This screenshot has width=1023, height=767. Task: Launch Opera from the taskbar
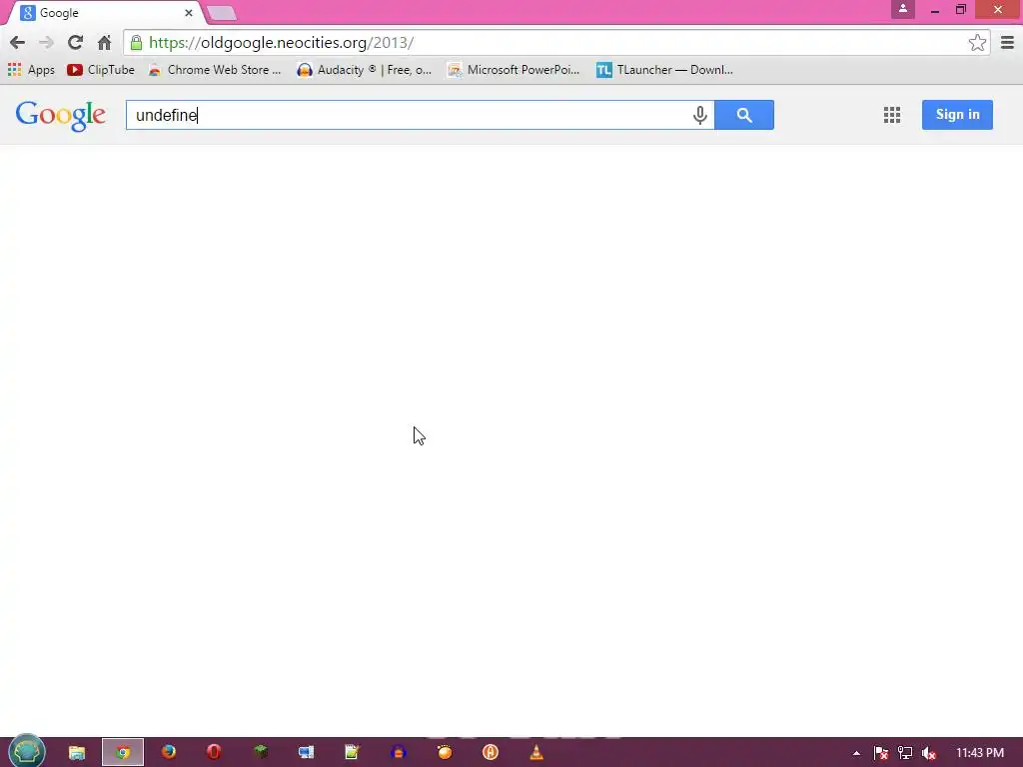coord(214,752)
